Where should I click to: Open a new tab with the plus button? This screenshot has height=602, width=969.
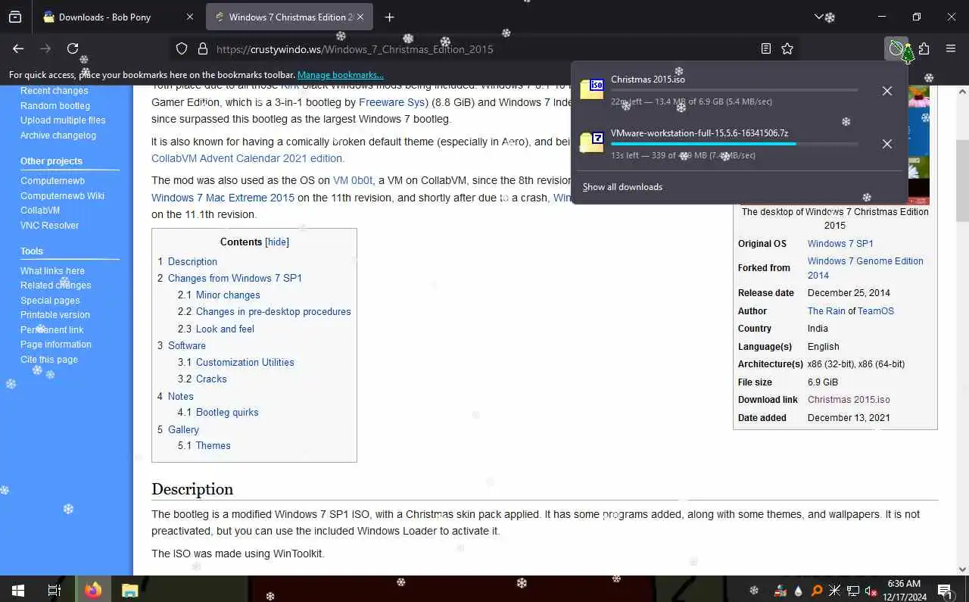[389, 17]
